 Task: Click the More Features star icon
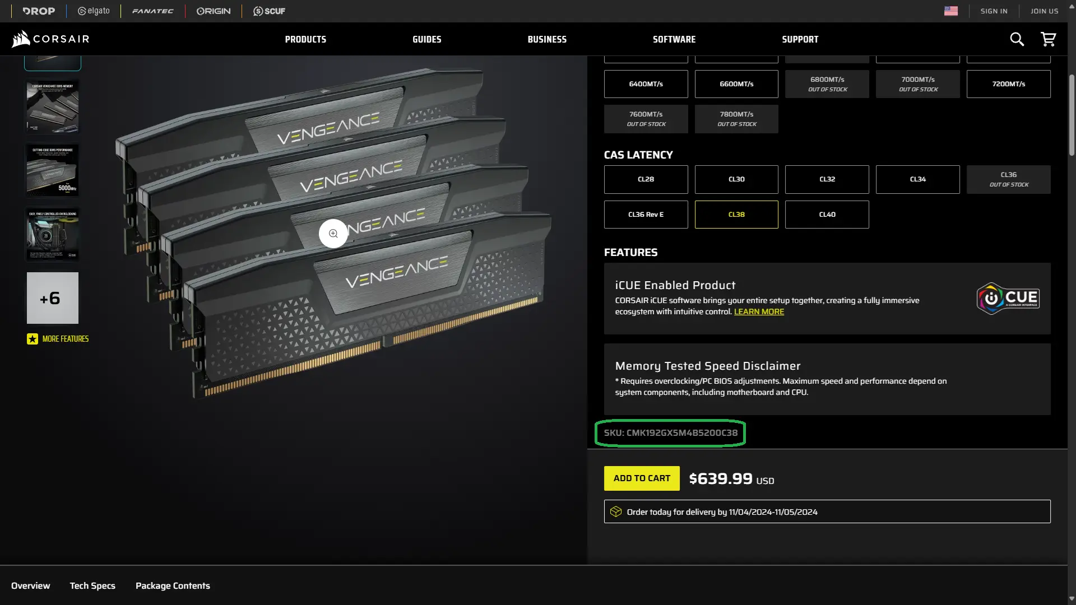[33, 339]
